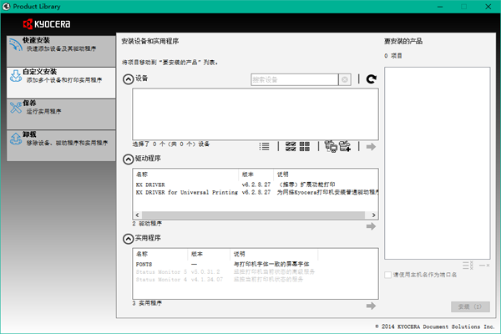
Task: Click the utilities 名称 column header
Action: 160,254
